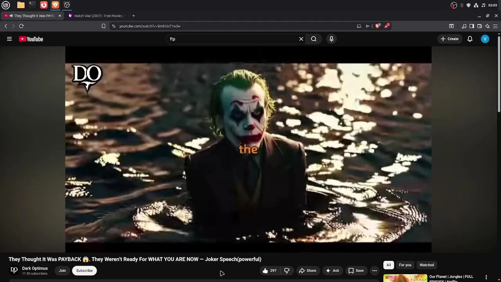This screenshot has height=282, width=501.
Task: Click the video title text below the player
Action: click(135, 259)
